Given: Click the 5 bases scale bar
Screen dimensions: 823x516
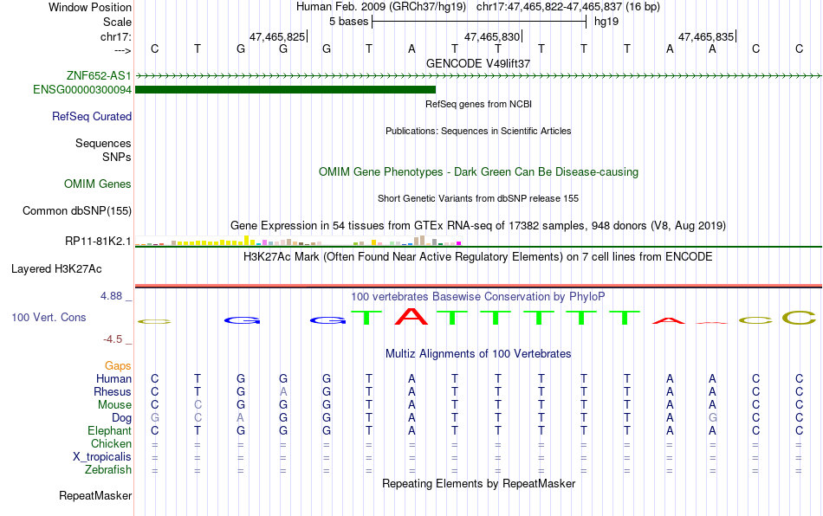Looking at the screenshot, I should [x=479, y=22].
